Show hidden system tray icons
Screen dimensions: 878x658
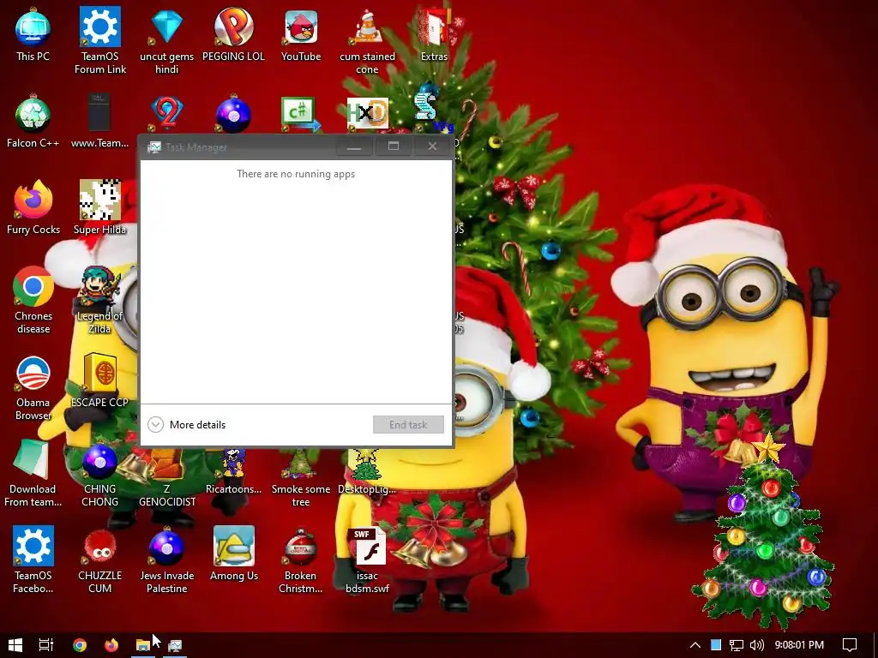pyautogui.click(x=695, y=645)
